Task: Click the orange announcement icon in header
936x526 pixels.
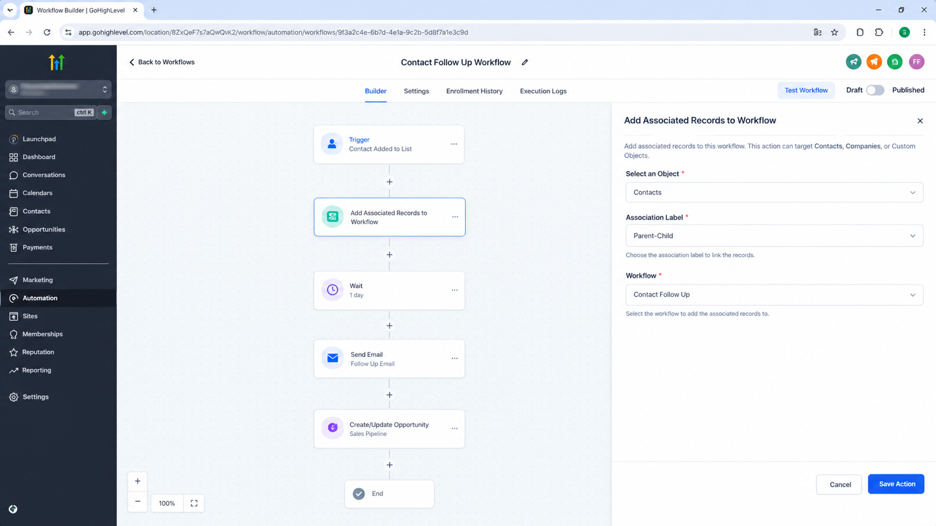Action: click(874, 62)
